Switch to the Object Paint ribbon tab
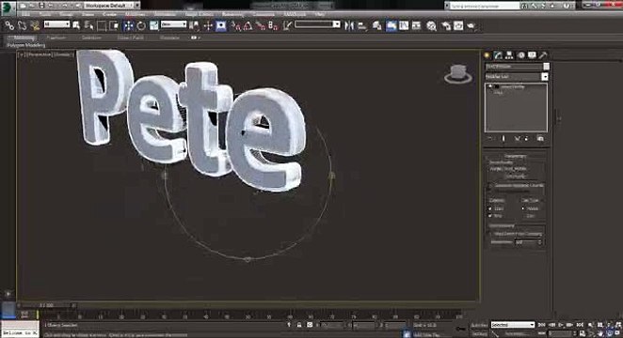 130,38
